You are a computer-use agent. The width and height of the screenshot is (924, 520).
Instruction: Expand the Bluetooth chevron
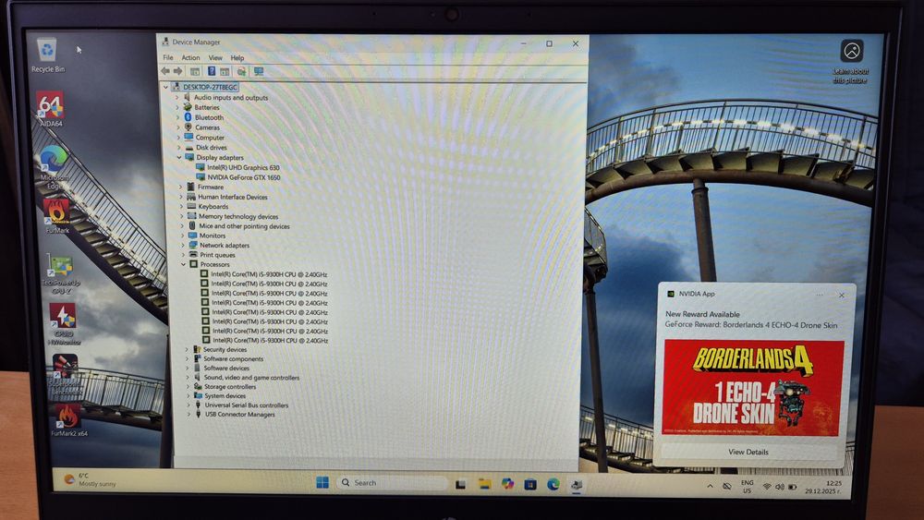click(178, 118)
